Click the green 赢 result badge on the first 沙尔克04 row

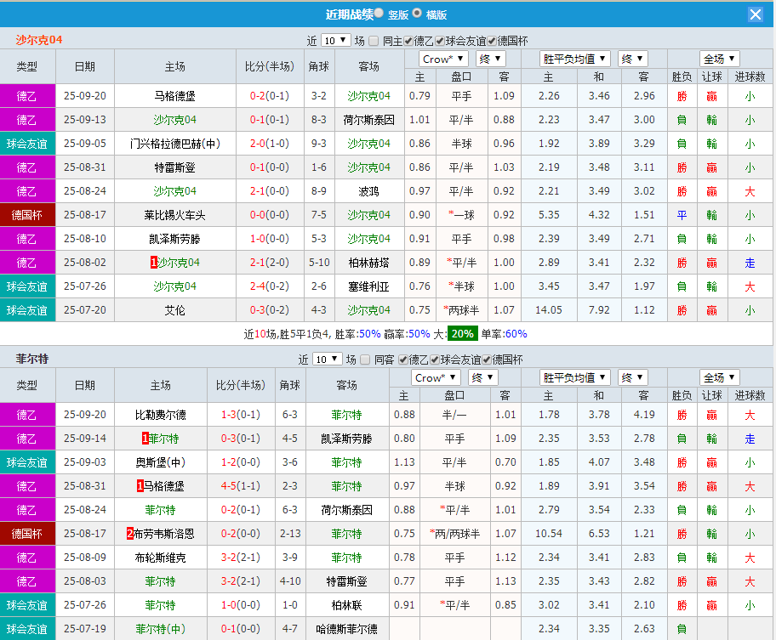[711, 96]
